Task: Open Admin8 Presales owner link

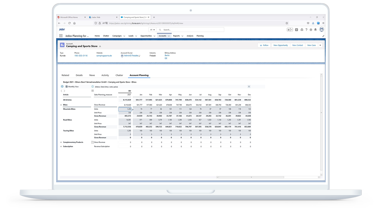Action: [x=131, y=56]
